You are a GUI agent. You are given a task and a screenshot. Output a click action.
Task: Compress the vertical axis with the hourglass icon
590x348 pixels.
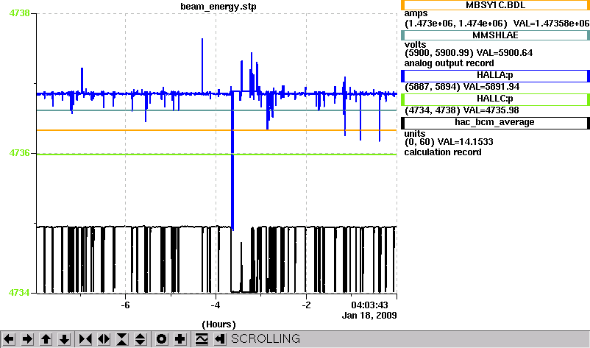click(x=122, y=339)
